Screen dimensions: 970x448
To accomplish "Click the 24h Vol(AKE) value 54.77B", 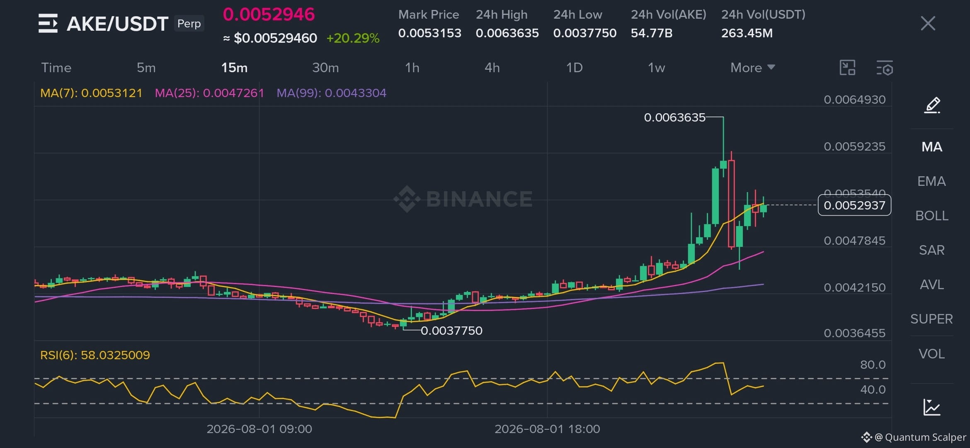I will click(x=652, y=33).
